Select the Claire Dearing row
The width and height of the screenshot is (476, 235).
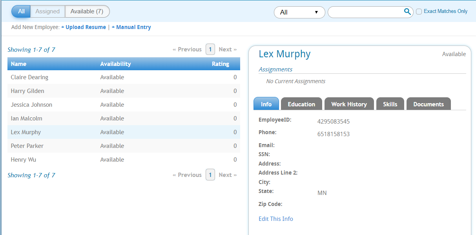point(124,77)
